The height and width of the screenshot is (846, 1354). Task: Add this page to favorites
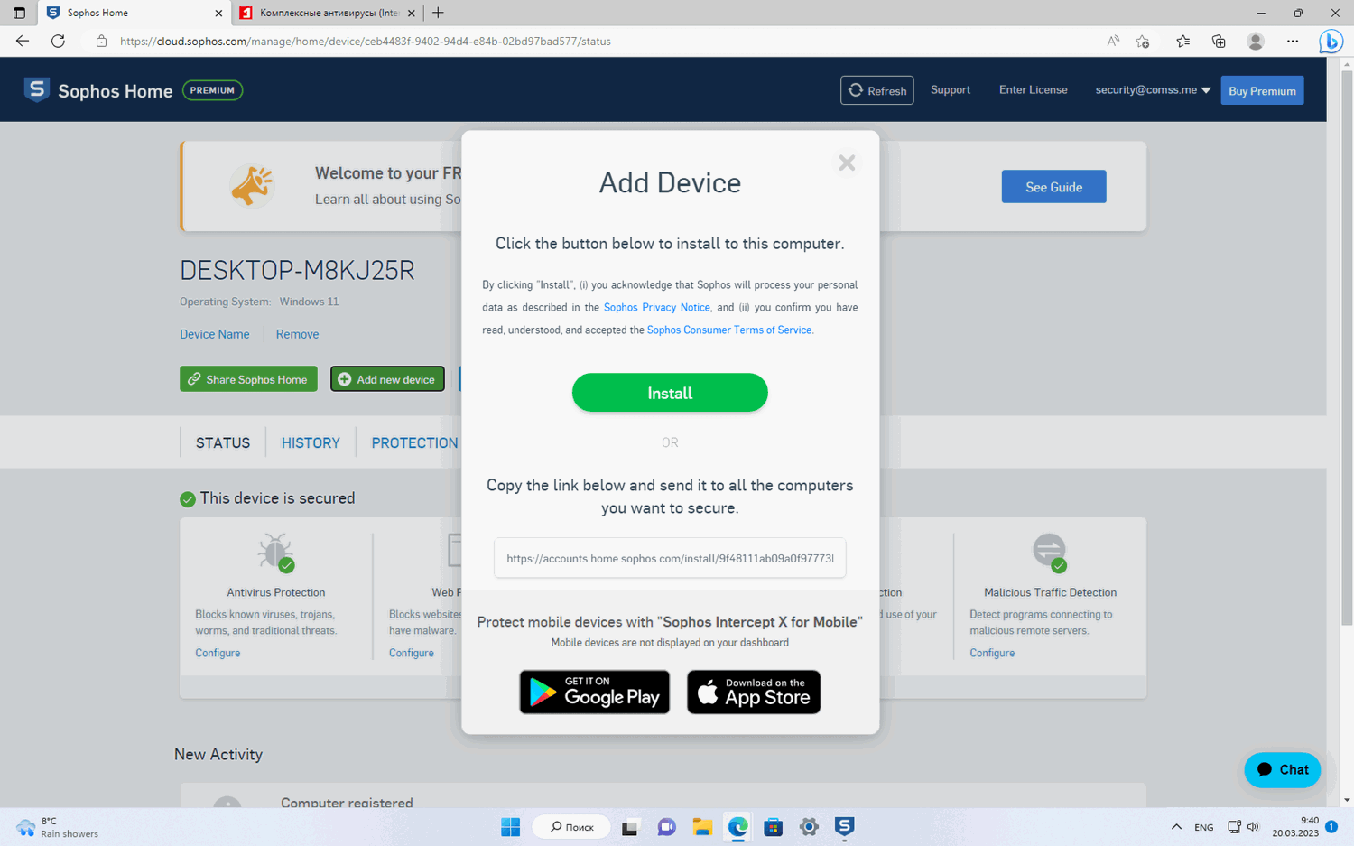[1143, 41]
